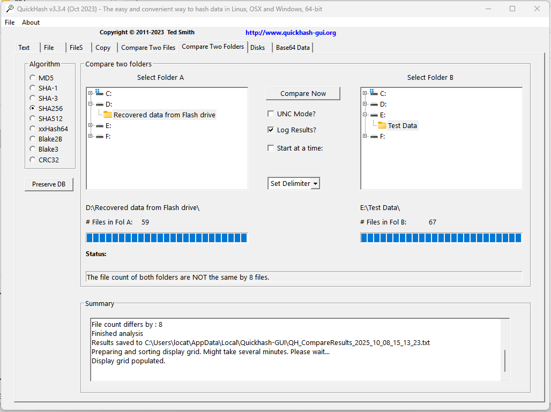Tick the Start at a time checkbox
The width and height of the screenshot is (551, 412).
pos(271,148)
